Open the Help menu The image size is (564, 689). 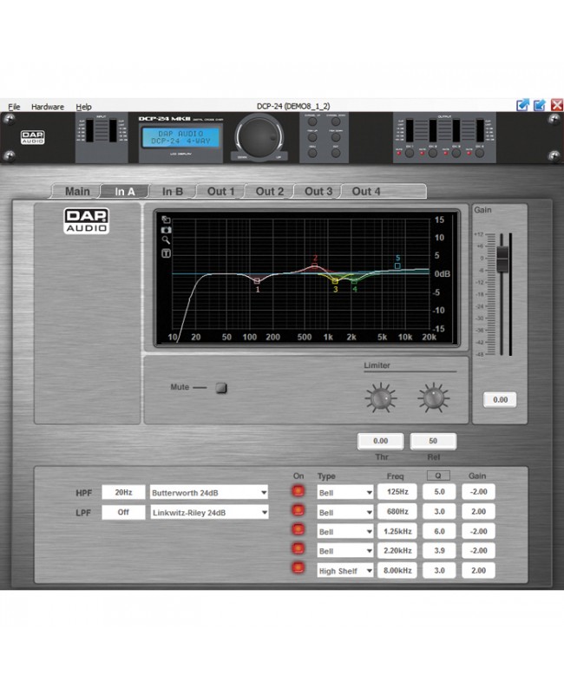coord(83,107)
